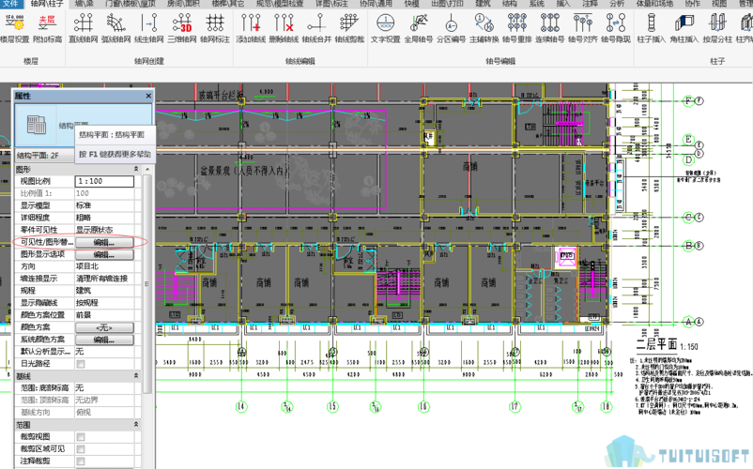The image size is (753, 469).
Task: Select 主辅转换 main/aux convert tool
Action: (484, 29)
